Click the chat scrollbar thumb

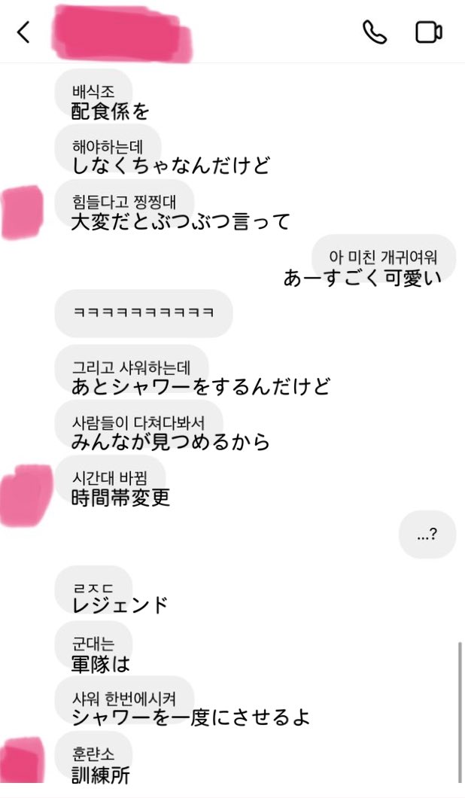[460, 711]
